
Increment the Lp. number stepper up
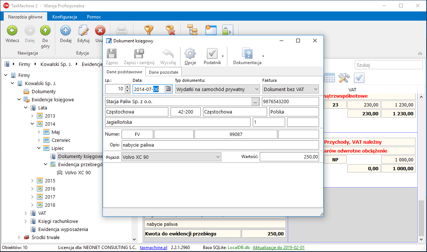[x=127, y=87]
